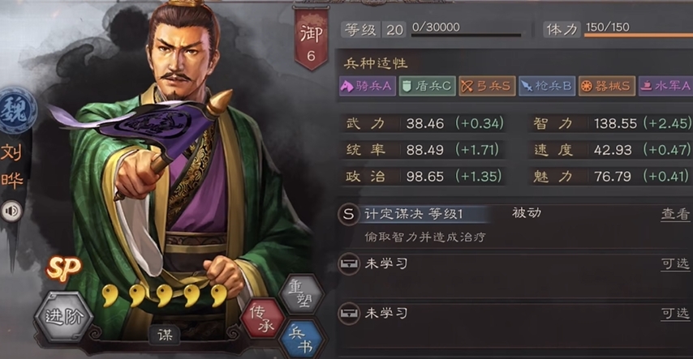Screen dimensions: 693x359
Task: Click 可选 for first unlearned skill slot
Action: (675, 264)
